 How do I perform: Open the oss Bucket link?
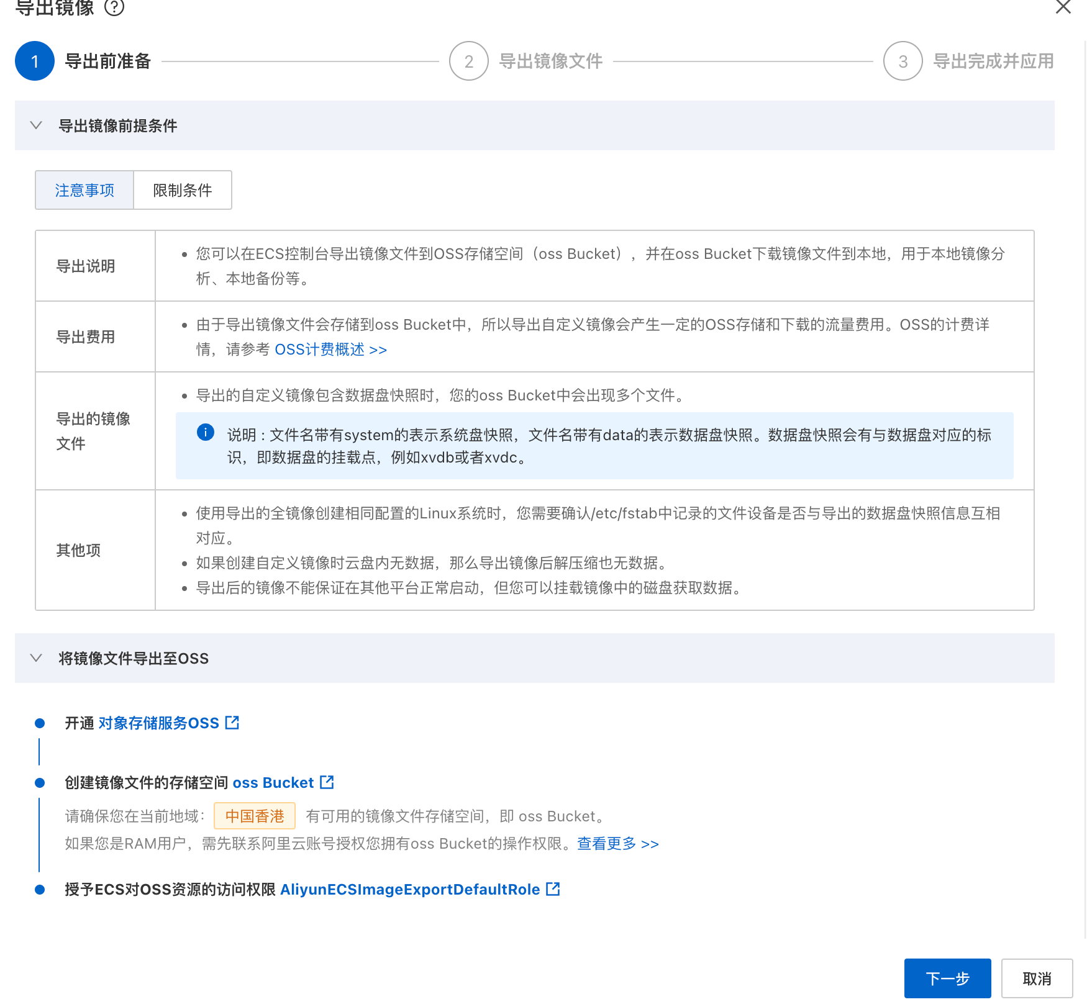(x=273, y=783)
